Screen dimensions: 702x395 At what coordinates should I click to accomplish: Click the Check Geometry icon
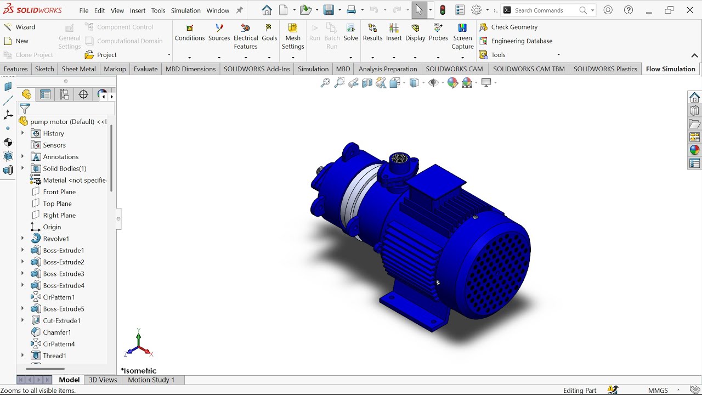483,27
